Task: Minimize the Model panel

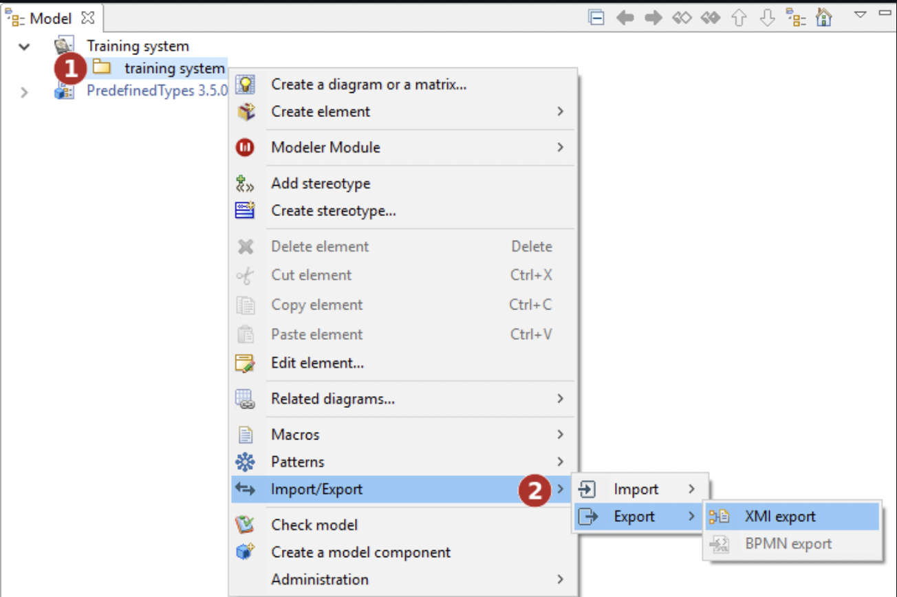Action: coord(884,13)
